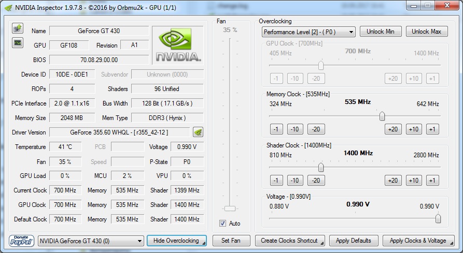
Task: Click the Donate PayPal button
Action: [21, 241]
